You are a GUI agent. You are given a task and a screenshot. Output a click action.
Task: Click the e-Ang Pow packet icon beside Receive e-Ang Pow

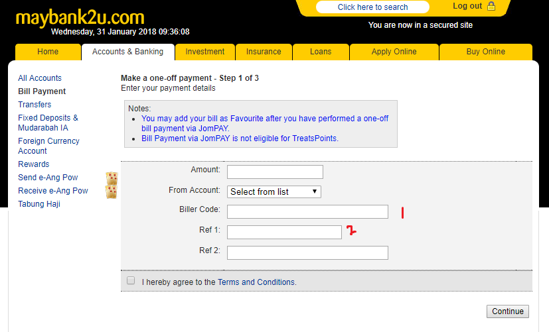112,192
